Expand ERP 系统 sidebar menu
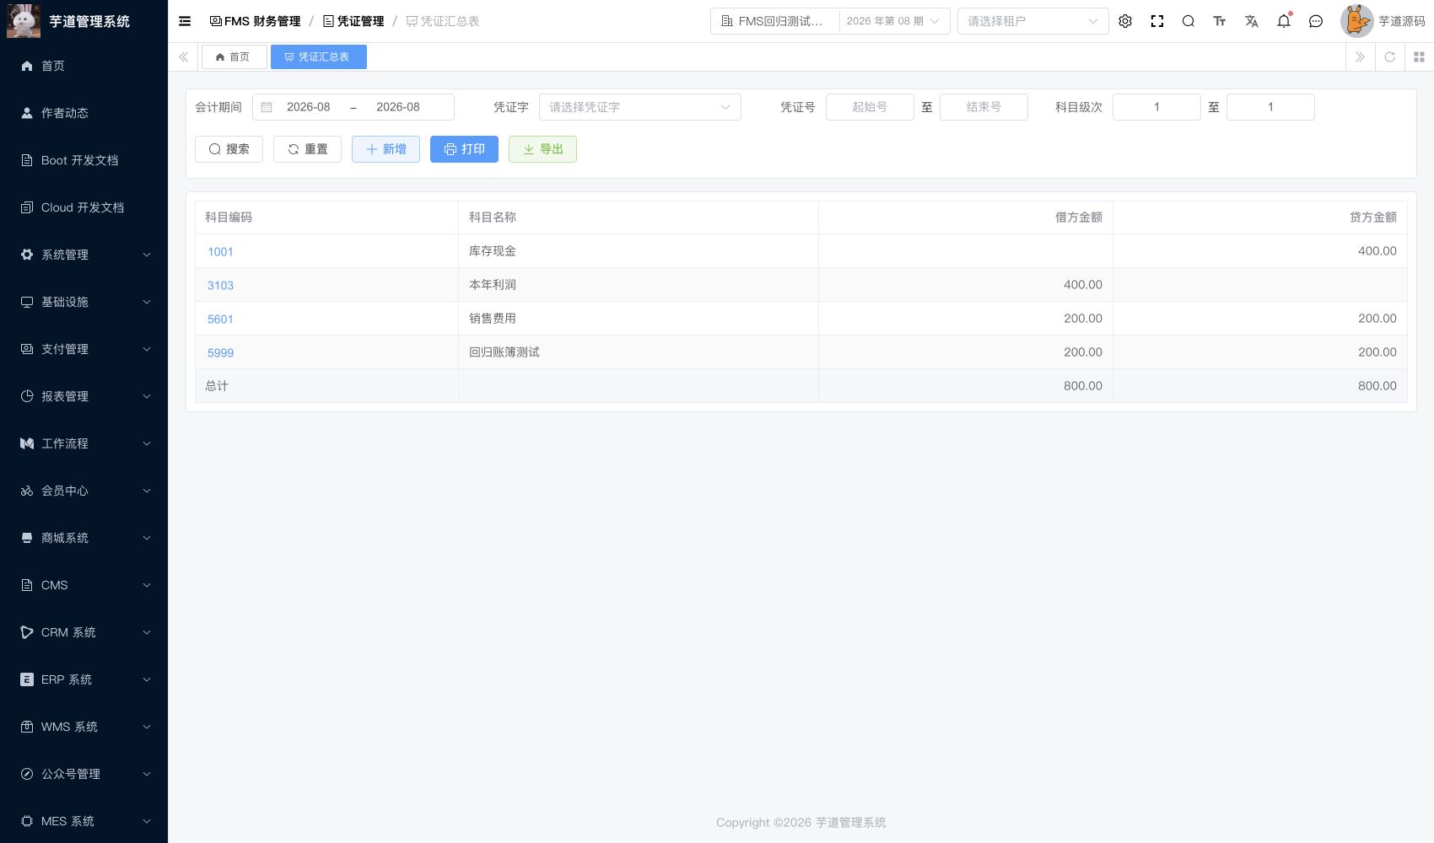This screenshot has height=843, width=1434. 84,679
